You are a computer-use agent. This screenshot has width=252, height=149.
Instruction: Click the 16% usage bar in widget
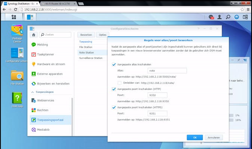click(231, 120)
